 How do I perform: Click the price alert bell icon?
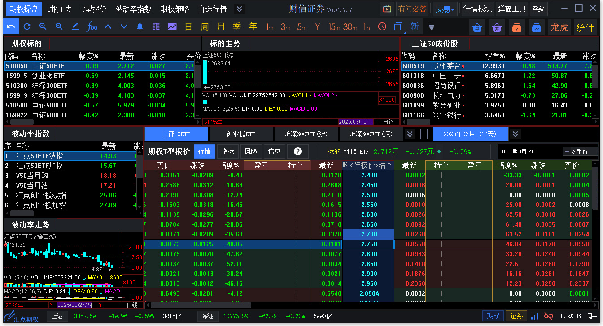[x=139, y=27]
